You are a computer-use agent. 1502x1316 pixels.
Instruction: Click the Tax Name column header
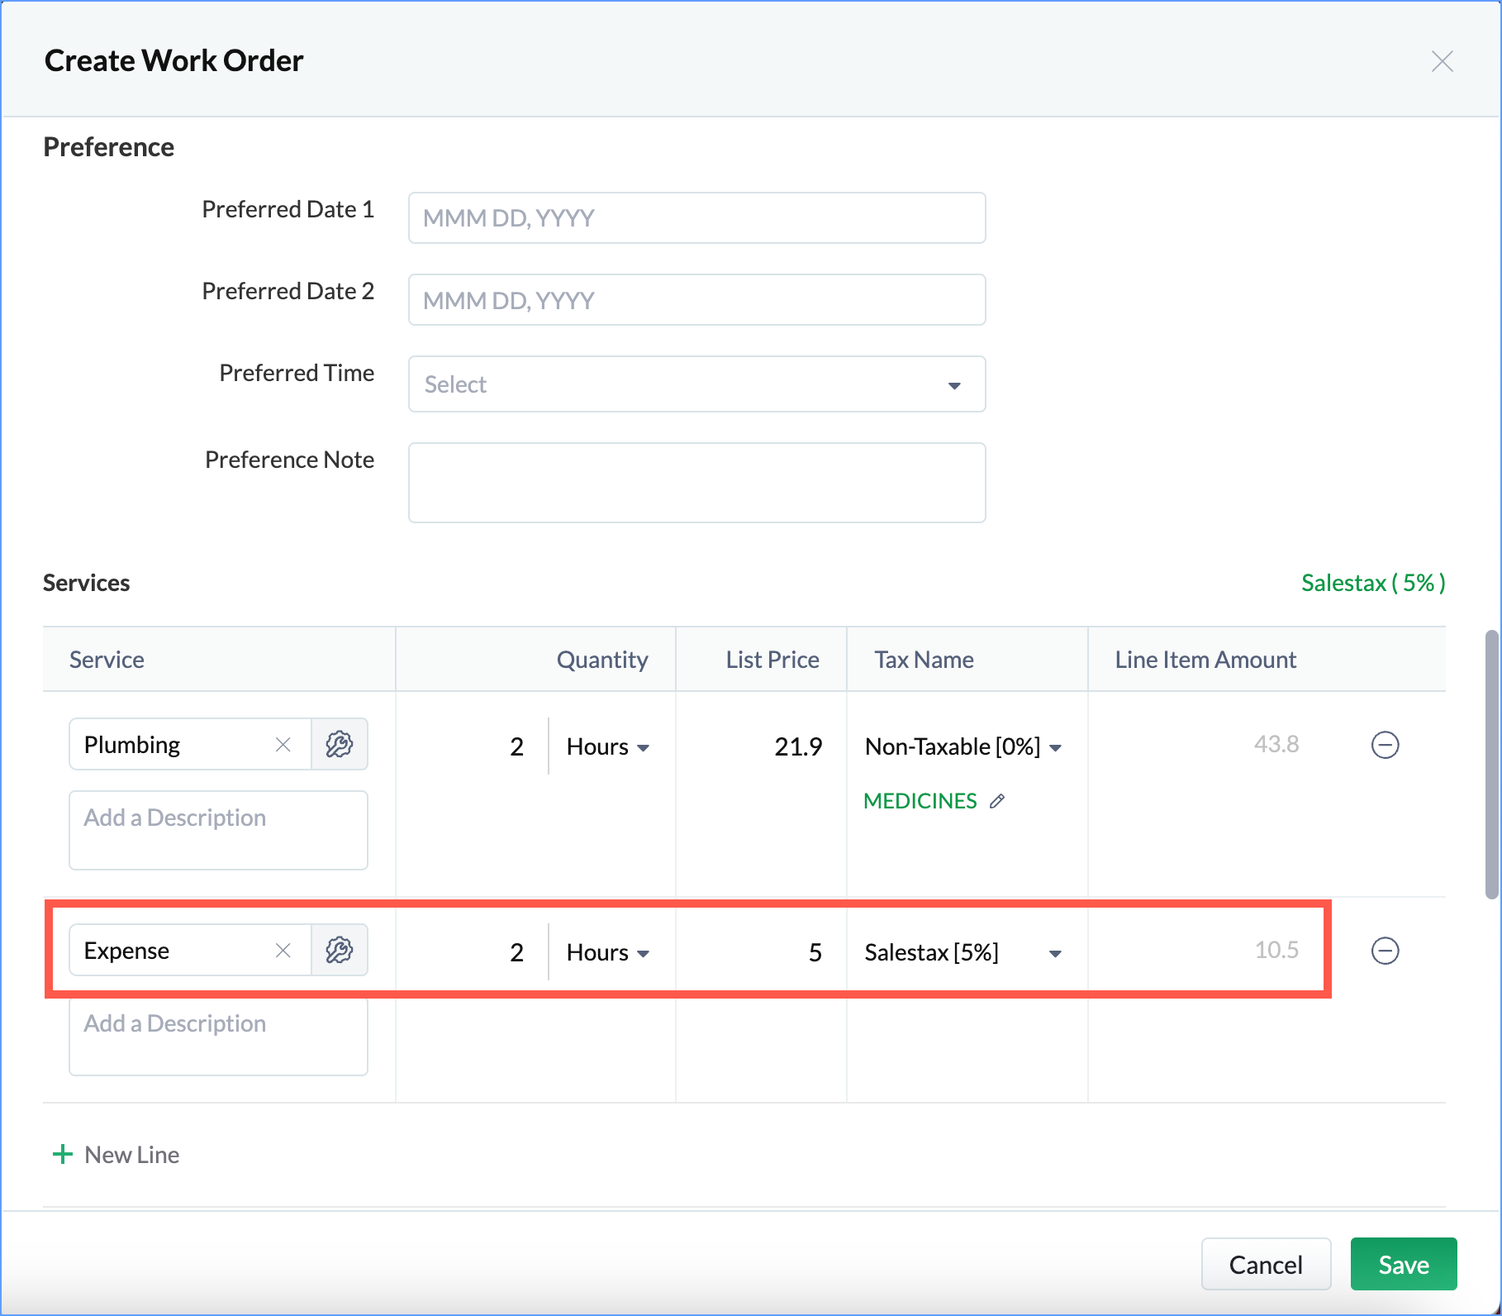(x=924, y=660)
